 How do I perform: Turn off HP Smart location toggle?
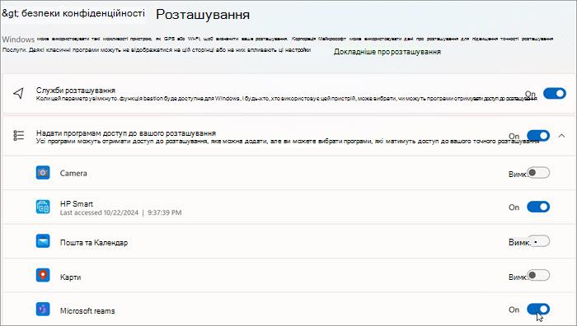pyautogui.click(x=538, y=207)
